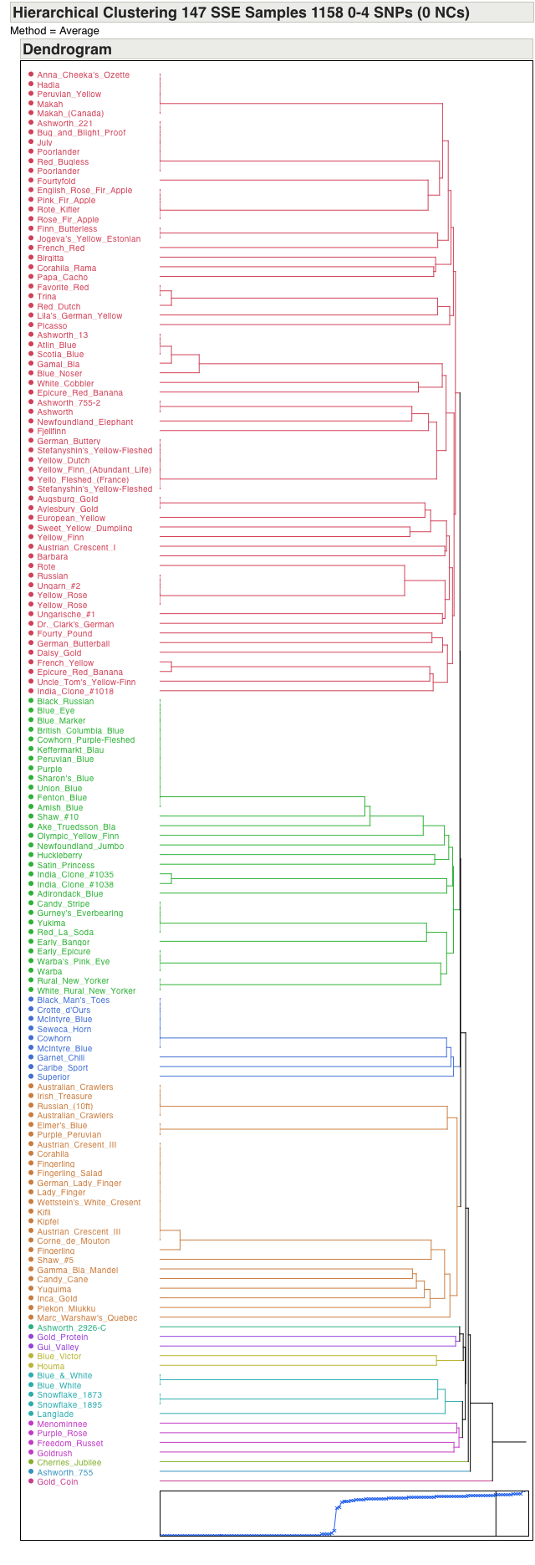Click the Newfoundland_Jumbo label

coord(80,846)
